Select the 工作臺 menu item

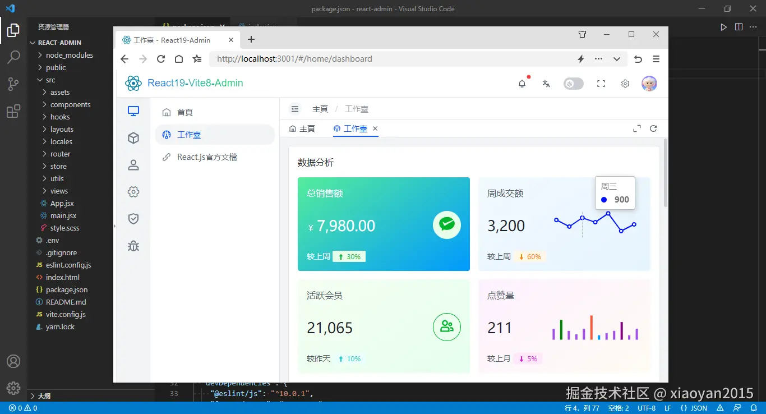[x=215, y=135]
